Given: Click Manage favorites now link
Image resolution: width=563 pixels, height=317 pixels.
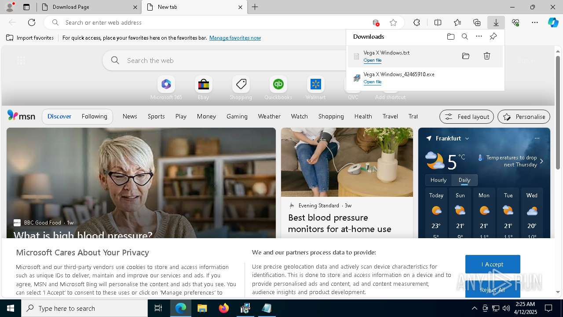Looking at the screenshot, I should pyautogui.click(x=235, y=38).
